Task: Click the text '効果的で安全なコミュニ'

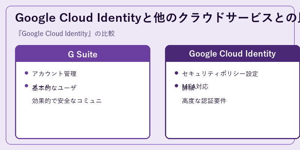Action: (67, 101)
